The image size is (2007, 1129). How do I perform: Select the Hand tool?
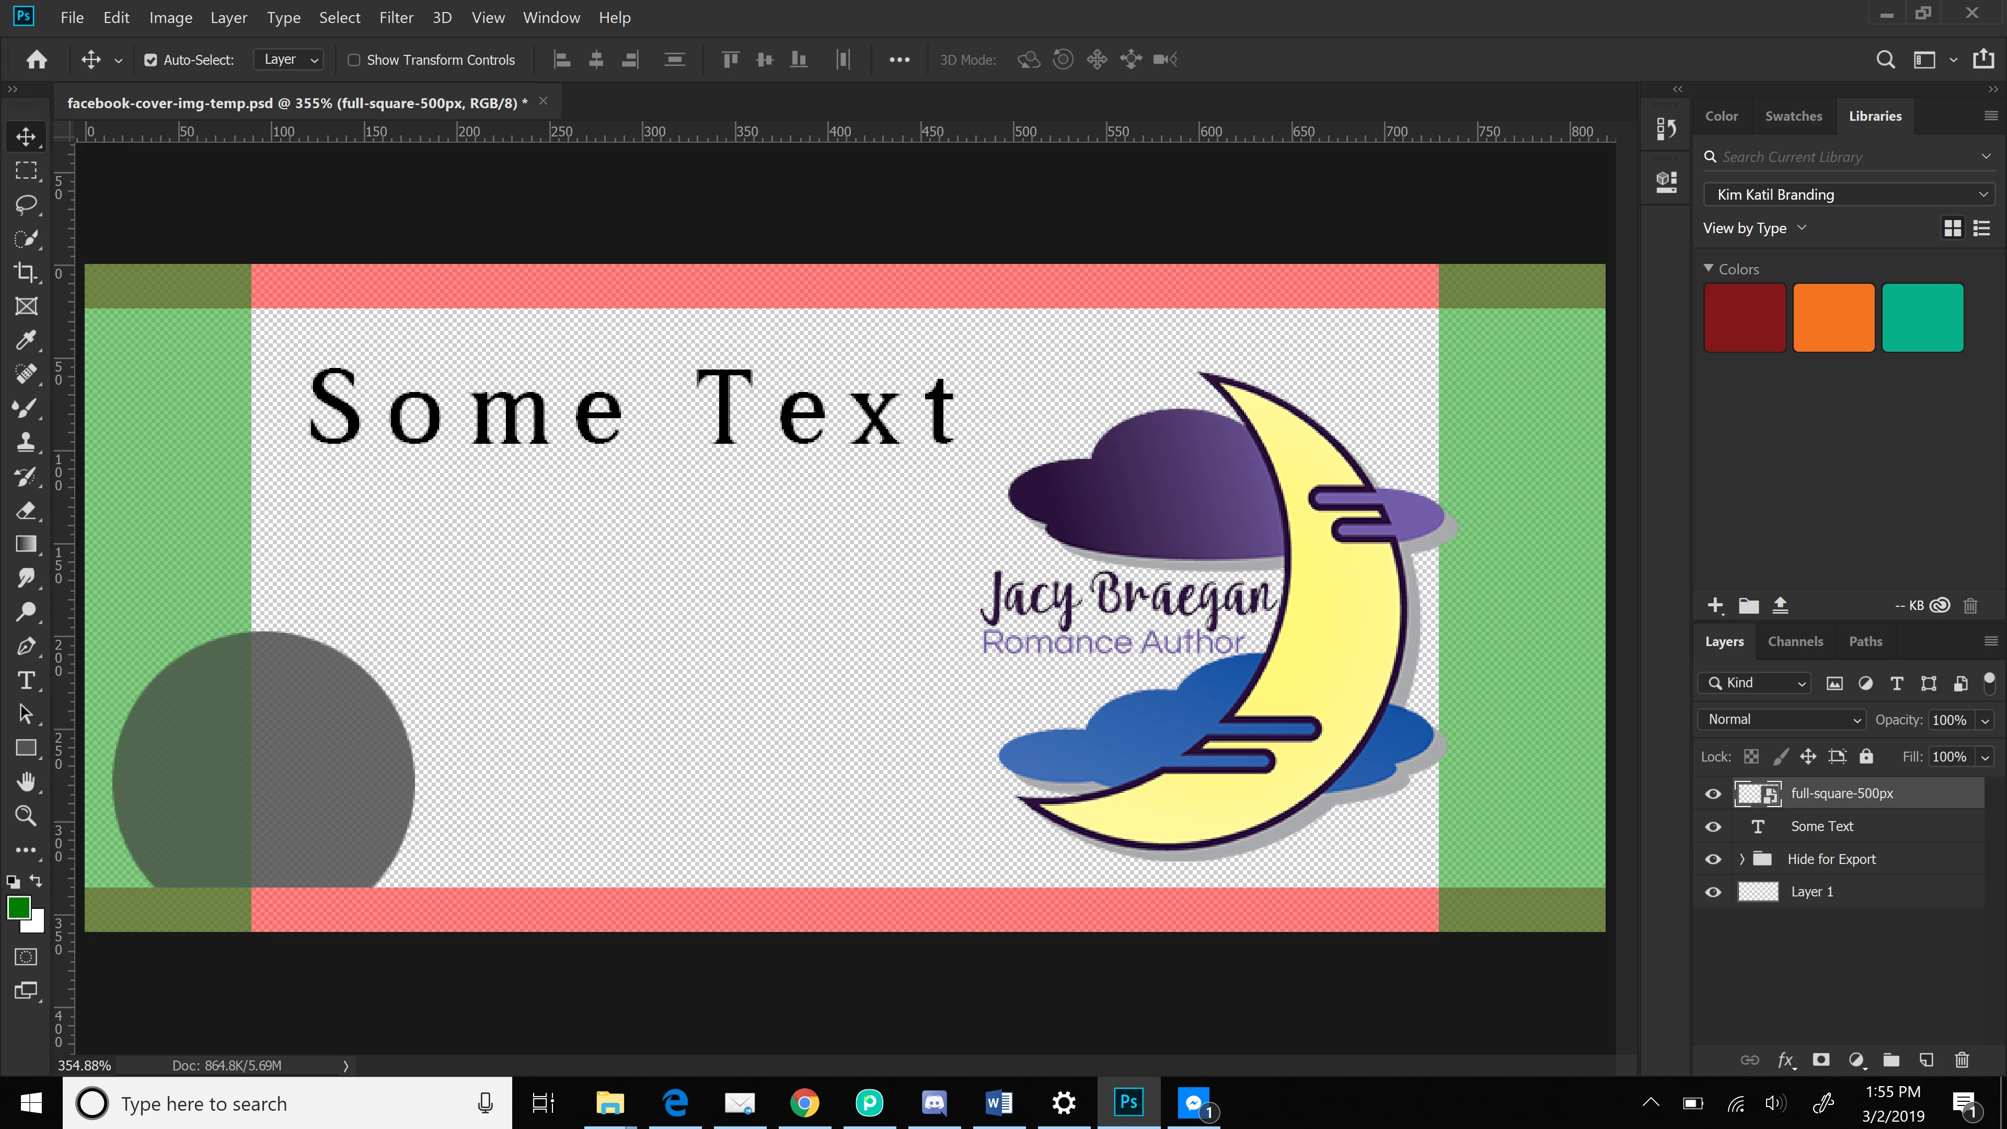(x=26, y=781)
